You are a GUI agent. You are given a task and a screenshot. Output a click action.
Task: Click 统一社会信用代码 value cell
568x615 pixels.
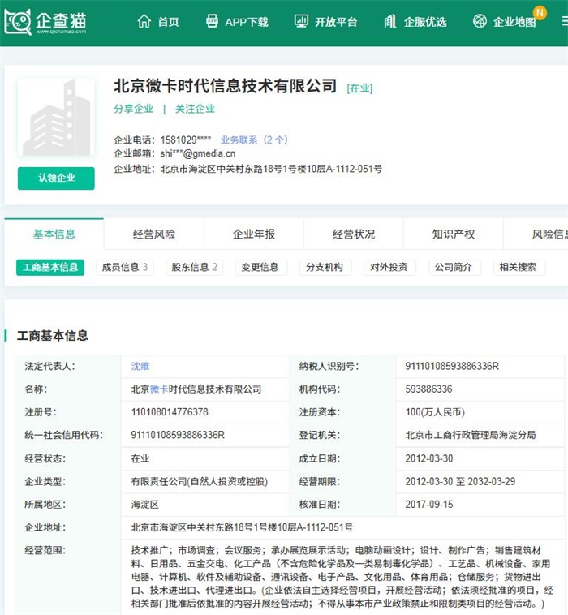pos(205,436)
